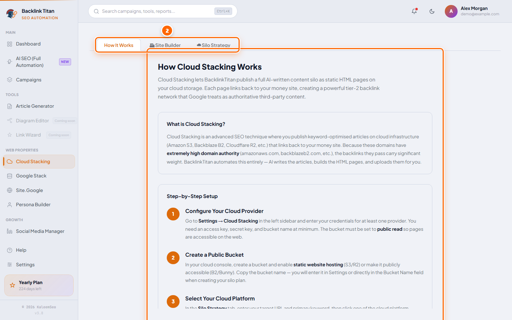This screenshot has height=320, width=512.
Task: Select the AI SEO automation icon
Action: pos(10,62)
